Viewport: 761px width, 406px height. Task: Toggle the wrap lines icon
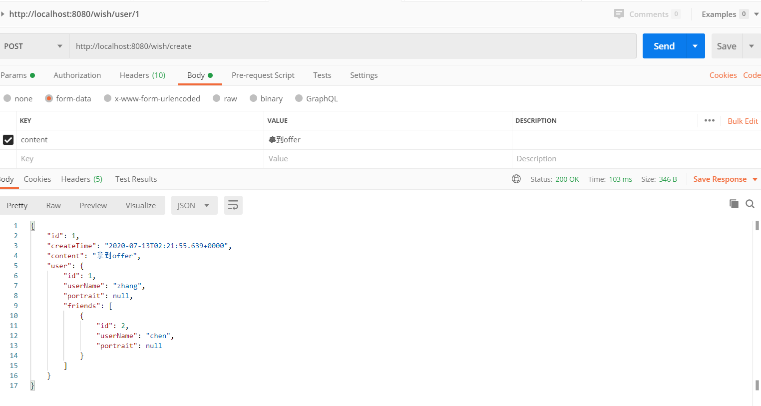(x=233, y=205)
